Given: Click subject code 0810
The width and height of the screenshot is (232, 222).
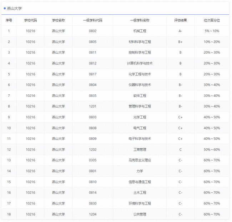Looking at the screenshot, I should (93, 182).
